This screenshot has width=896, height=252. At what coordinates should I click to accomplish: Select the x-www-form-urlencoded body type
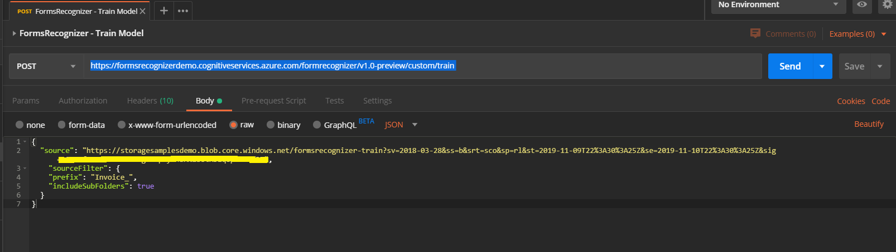tap(167, 125)
